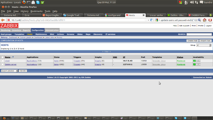Viewport: 213px width, 120px height.
Task: Open Triggers link for Zabbix server
Action: (77, 64)
